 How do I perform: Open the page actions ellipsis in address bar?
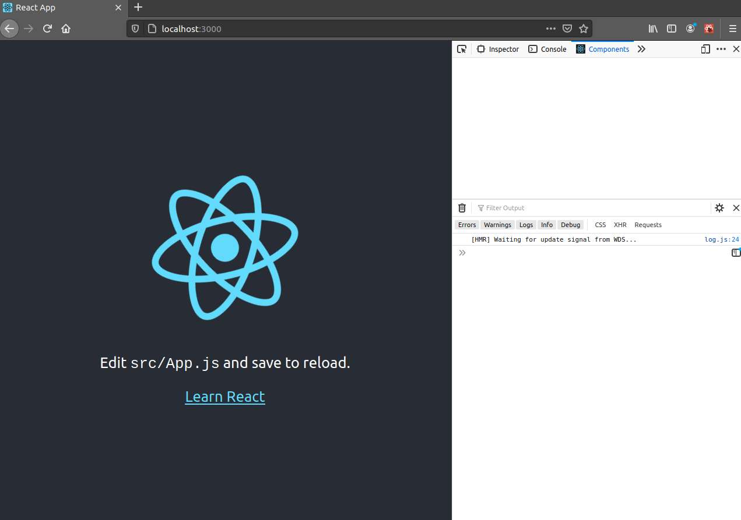click(551, 29)
